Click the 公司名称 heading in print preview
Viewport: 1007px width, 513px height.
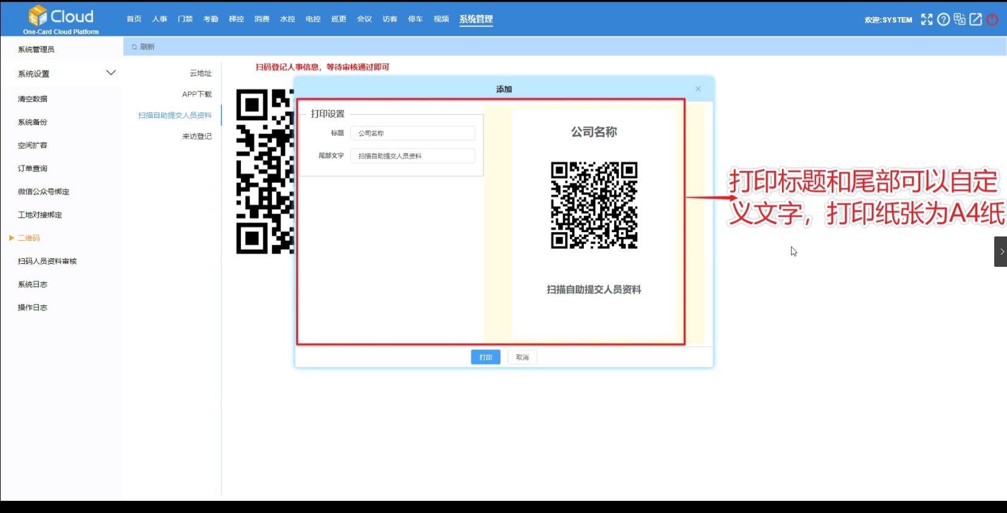pyautogui.click(x=594, y=132)
